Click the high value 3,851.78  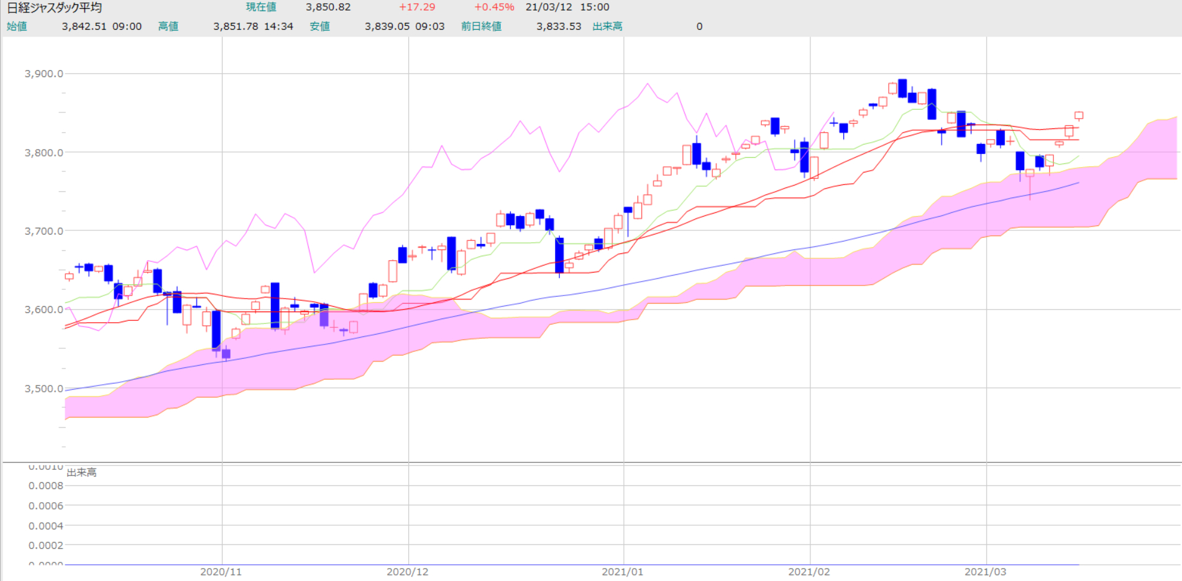click(x=236, y=27)
